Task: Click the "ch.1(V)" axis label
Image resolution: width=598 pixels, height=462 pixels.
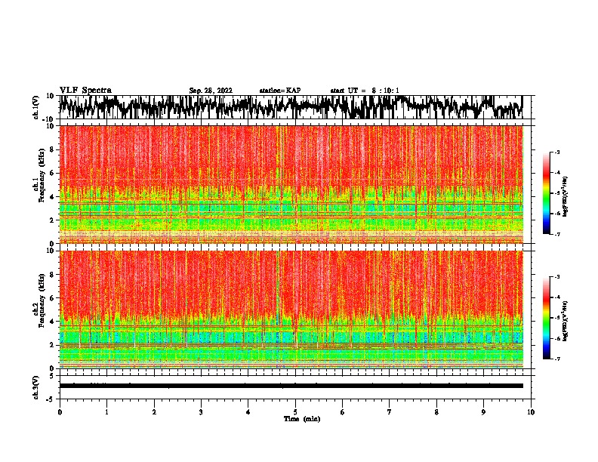Action: point(36,108)
